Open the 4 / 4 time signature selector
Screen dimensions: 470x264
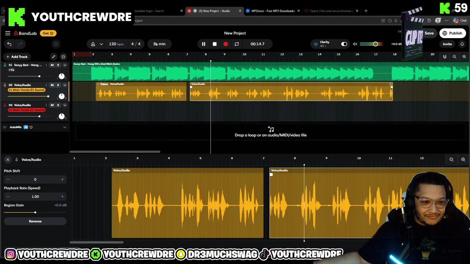pyautogui.click(x=136, y=44)
